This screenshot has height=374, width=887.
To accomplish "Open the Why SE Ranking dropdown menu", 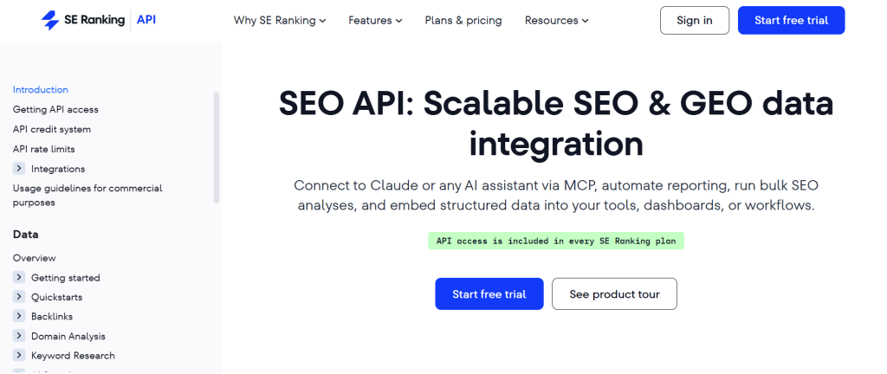I will (x=280, y=20).
